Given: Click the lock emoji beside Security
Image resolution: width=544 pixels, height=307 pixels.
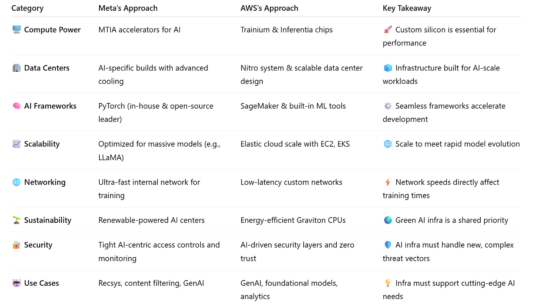Looking at the screenshot, I should (x=16, y=245).
